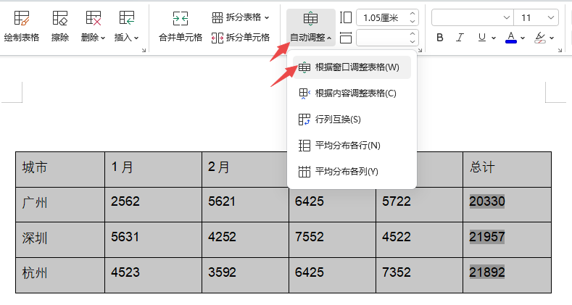This screenshot has width=572, height=305.
Task: Decrease row height with down stepper
Action: click(x=413, y=22)
